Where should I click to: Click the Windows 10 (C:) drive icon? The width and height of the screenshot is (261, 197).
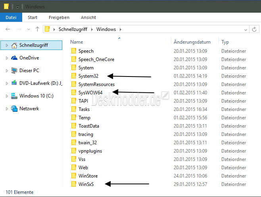14,96
